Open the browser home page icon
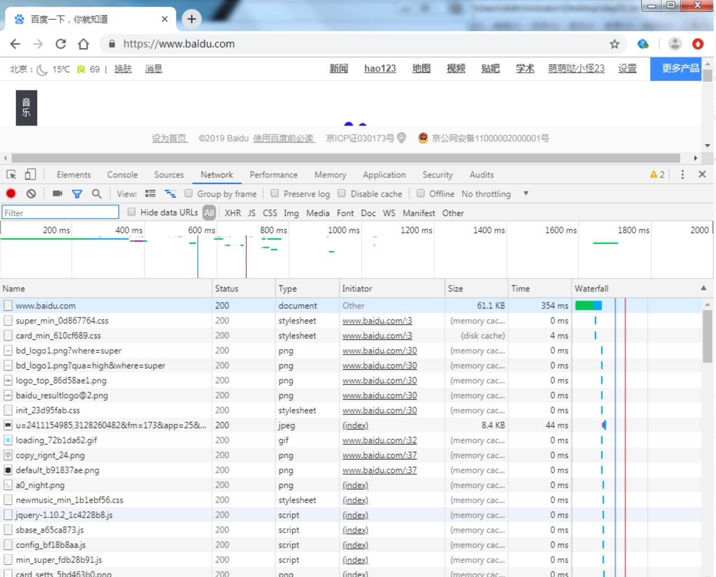The height and width of the screenshot is (577, 716). (x=84, y=44)
